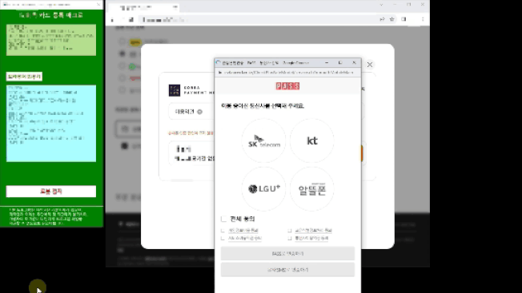This screenshot has width=522, height=293.
Task: Close the open Chrome tab
Action: tap(175, 7)
